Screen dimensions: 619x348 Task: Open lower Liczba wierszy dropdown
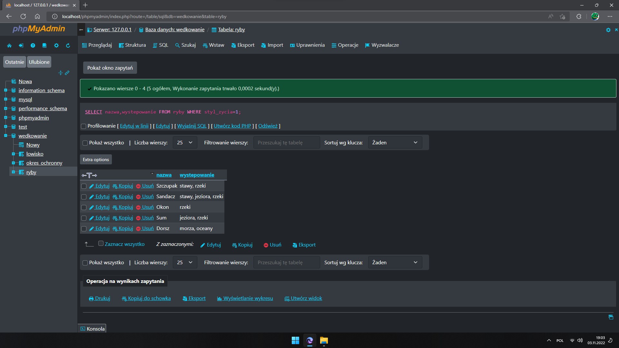click(185, 263)
